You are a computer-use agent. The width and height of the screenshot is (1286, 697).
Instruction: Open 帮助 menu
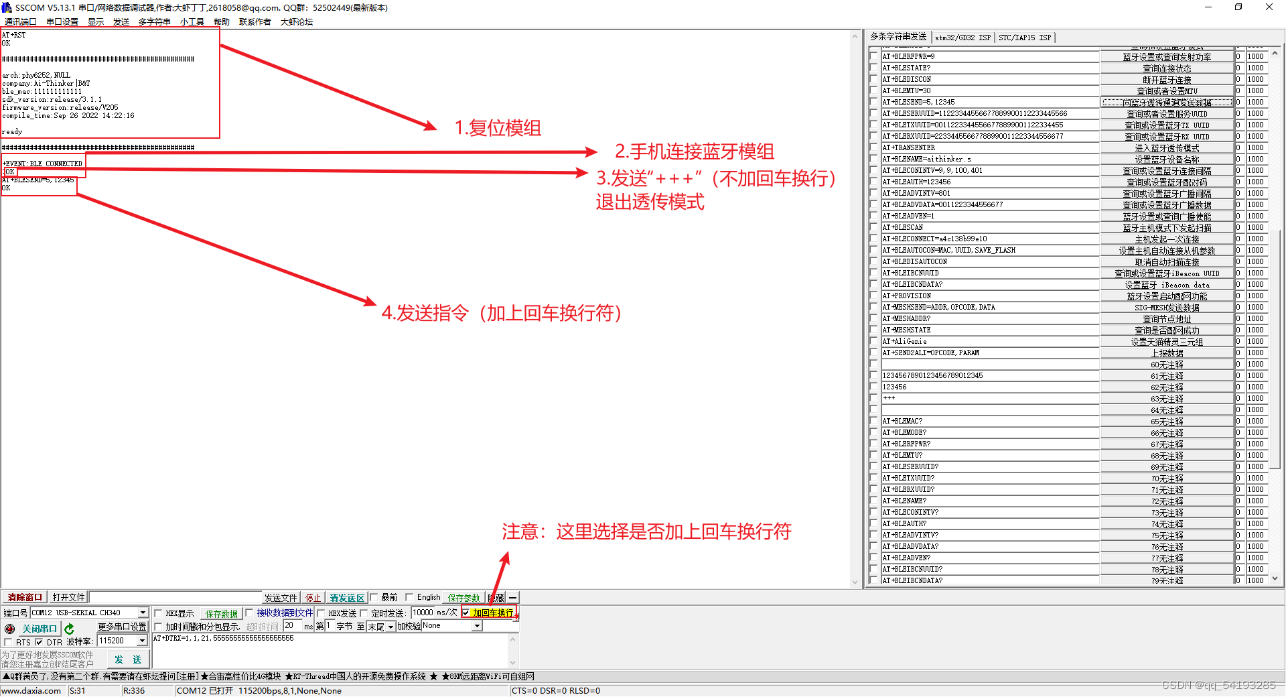(x=222, y=22)
